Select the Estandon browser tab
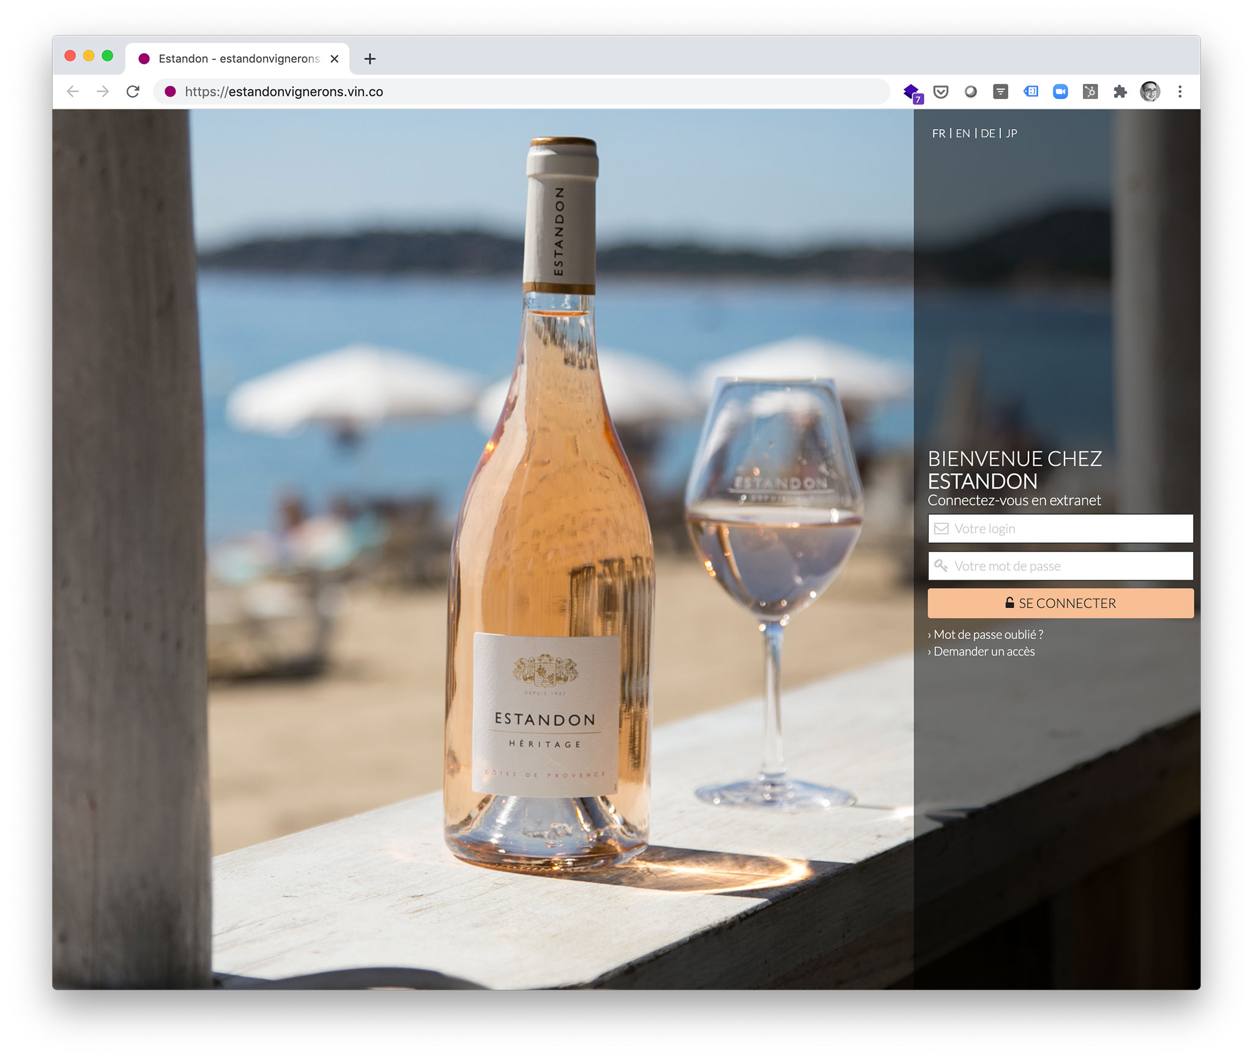 point(237,59)
